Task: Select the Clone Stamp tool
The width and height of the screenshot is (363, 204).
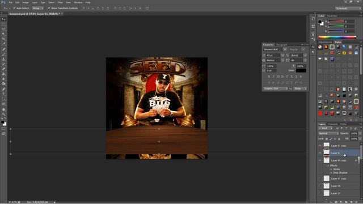Action: (4, 59)
